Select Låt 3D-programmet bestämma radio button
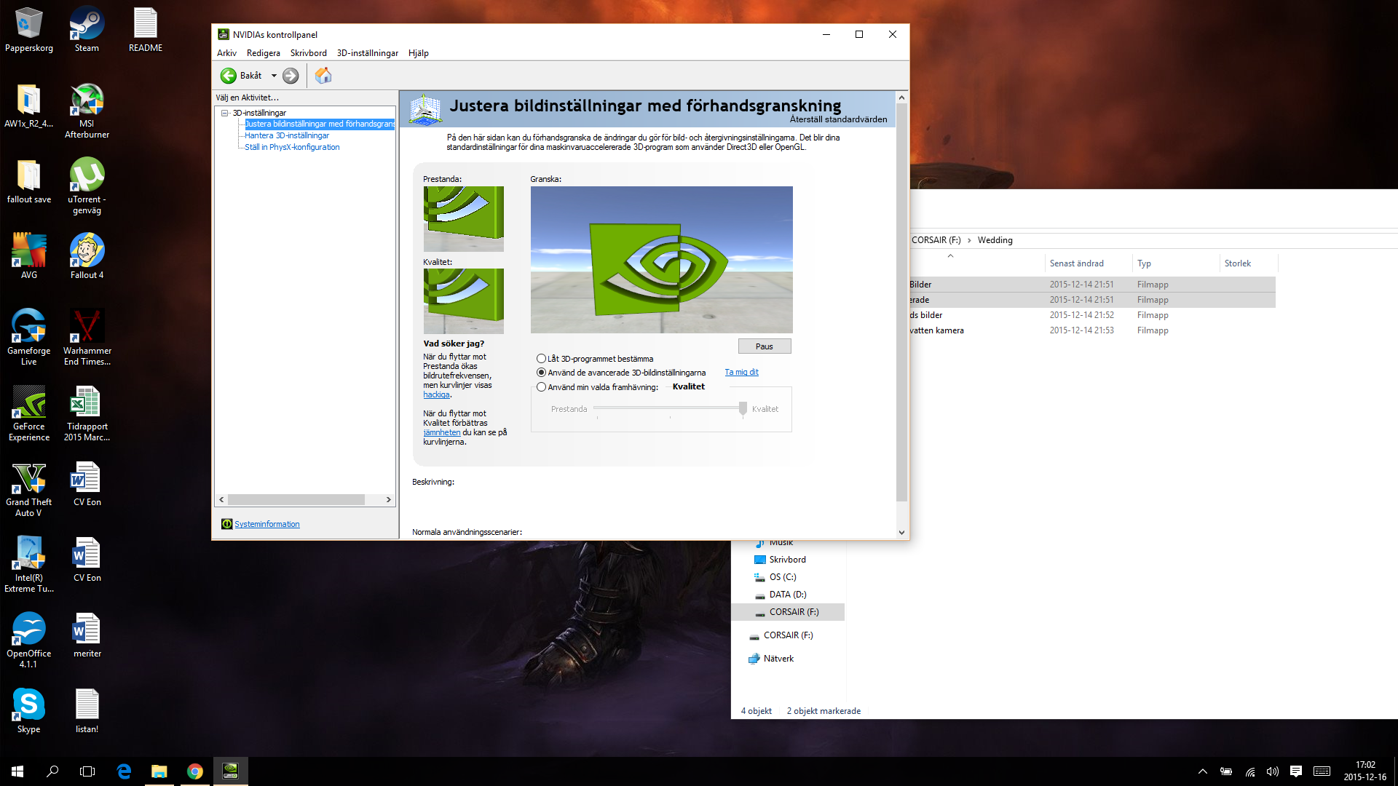The width and height of the screenshot is (1398, 786). click(541, 359)
